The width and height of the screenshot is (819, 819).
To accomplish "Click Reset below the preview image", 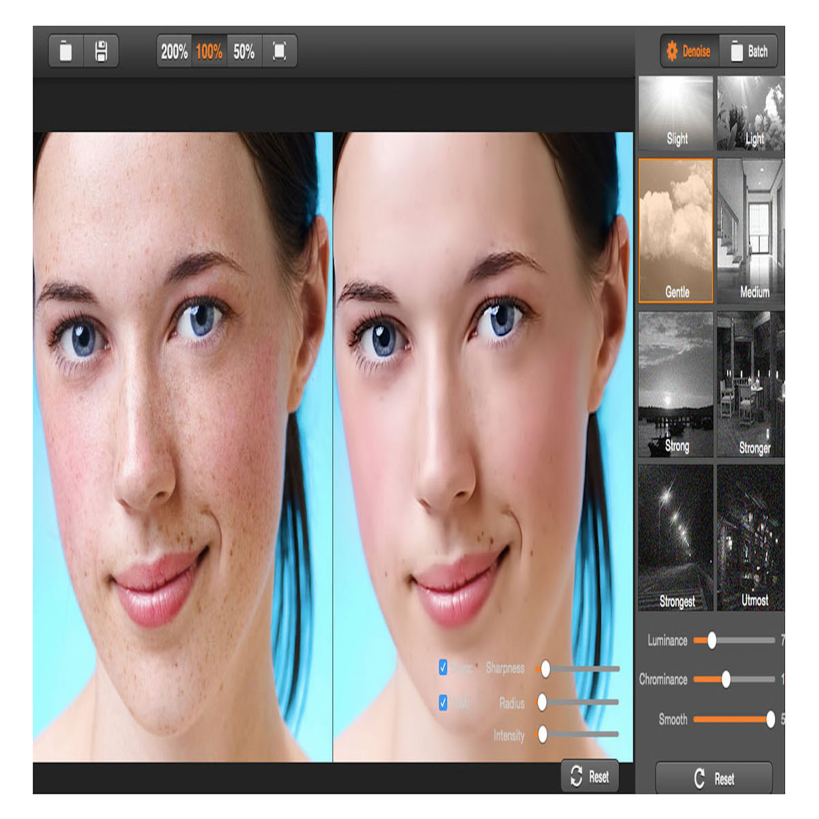I will coord(590,776).
